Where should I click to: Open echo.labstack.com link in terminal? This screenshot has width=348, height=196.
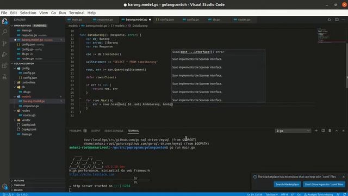[92, 174]
